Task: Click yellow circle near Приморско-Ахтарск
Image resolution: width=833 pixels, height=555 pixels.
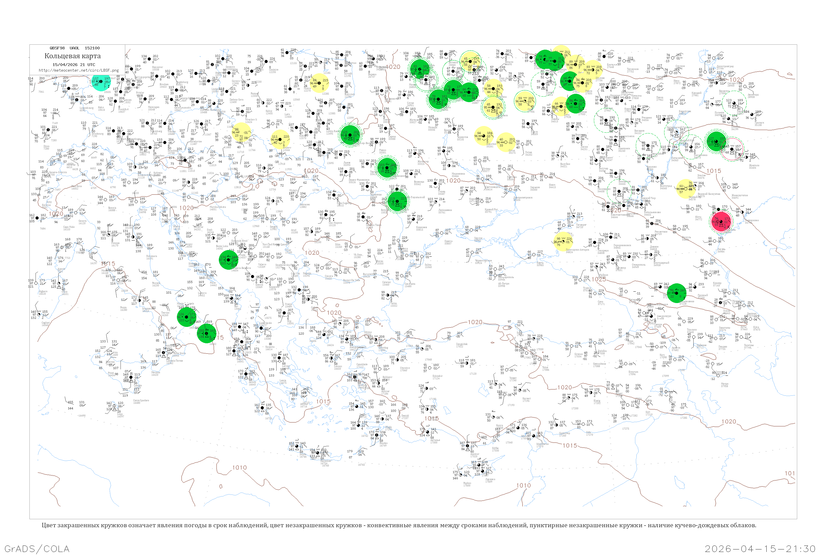Action: [x=563, y=241]
